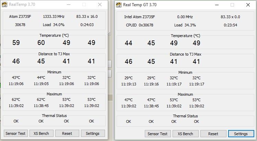Screen dimensions: 257x141
Task: Click the Temperature (°C) heading in RealTemp
Action: coord(54,35)
